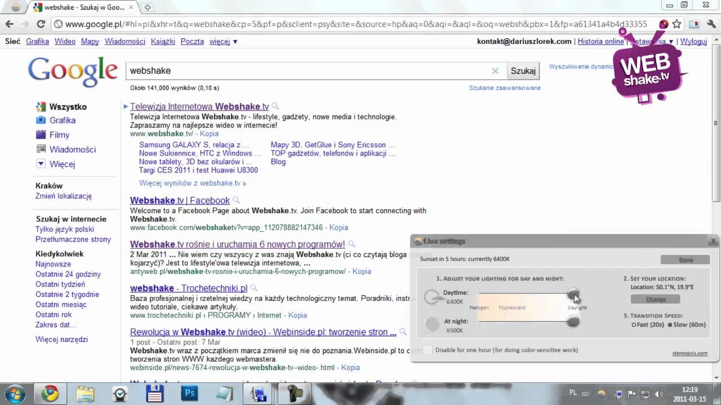Screen dimensions: 721x405
Task: Click the red extension icon in address bar
Action: pyautogui.click(x=664, y=24)
